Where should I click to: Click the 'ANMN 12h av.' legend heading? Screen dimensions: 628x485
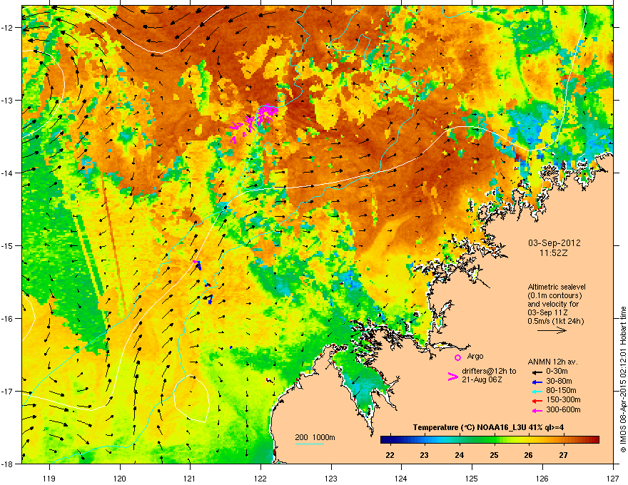pyautogui.click(x=552, y=362)
